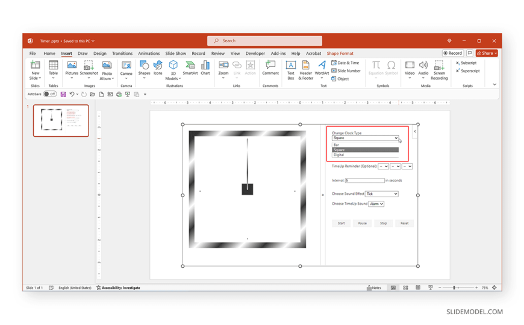Open the Transitions tab
The width and height of the screenshot is (524, 325).
coord(122,53)
